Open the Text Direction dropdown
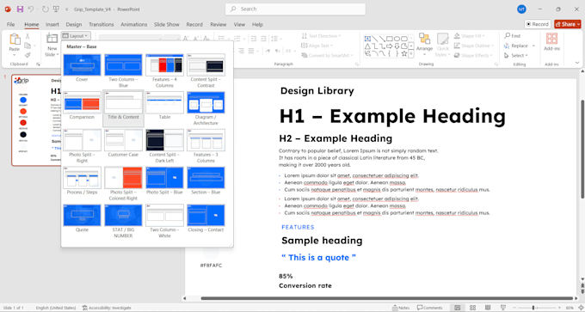Viewport: 585px width, 312px height. [x=321, y=36]
